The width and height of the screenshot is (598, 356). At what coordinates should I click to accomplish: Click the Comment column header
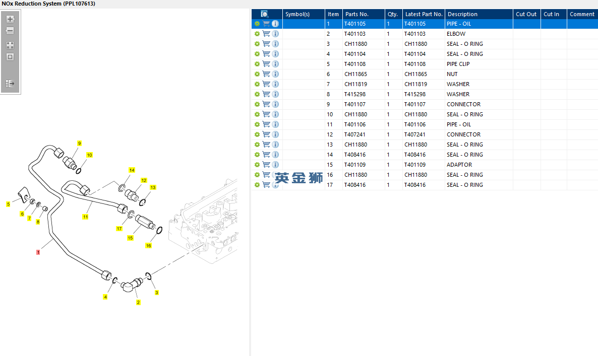coord(582,14)
